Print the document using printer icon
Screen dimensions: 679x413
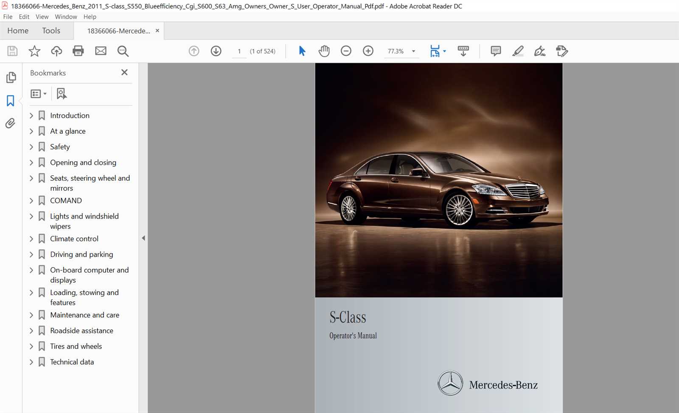(x=79, y=51)
